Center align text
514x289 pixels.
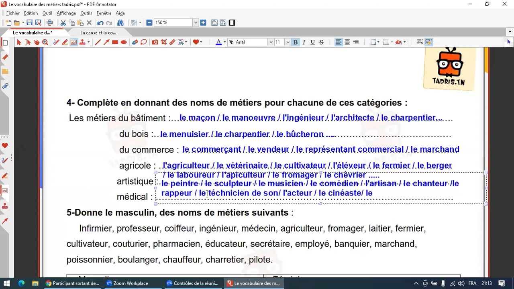[x=347, y=42]
